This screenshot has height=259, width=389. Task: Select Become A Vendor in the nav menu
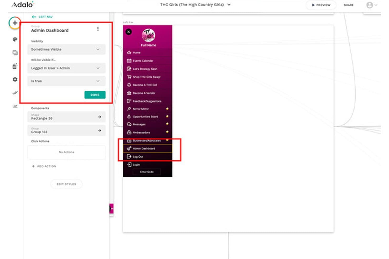tap(147, 93)
